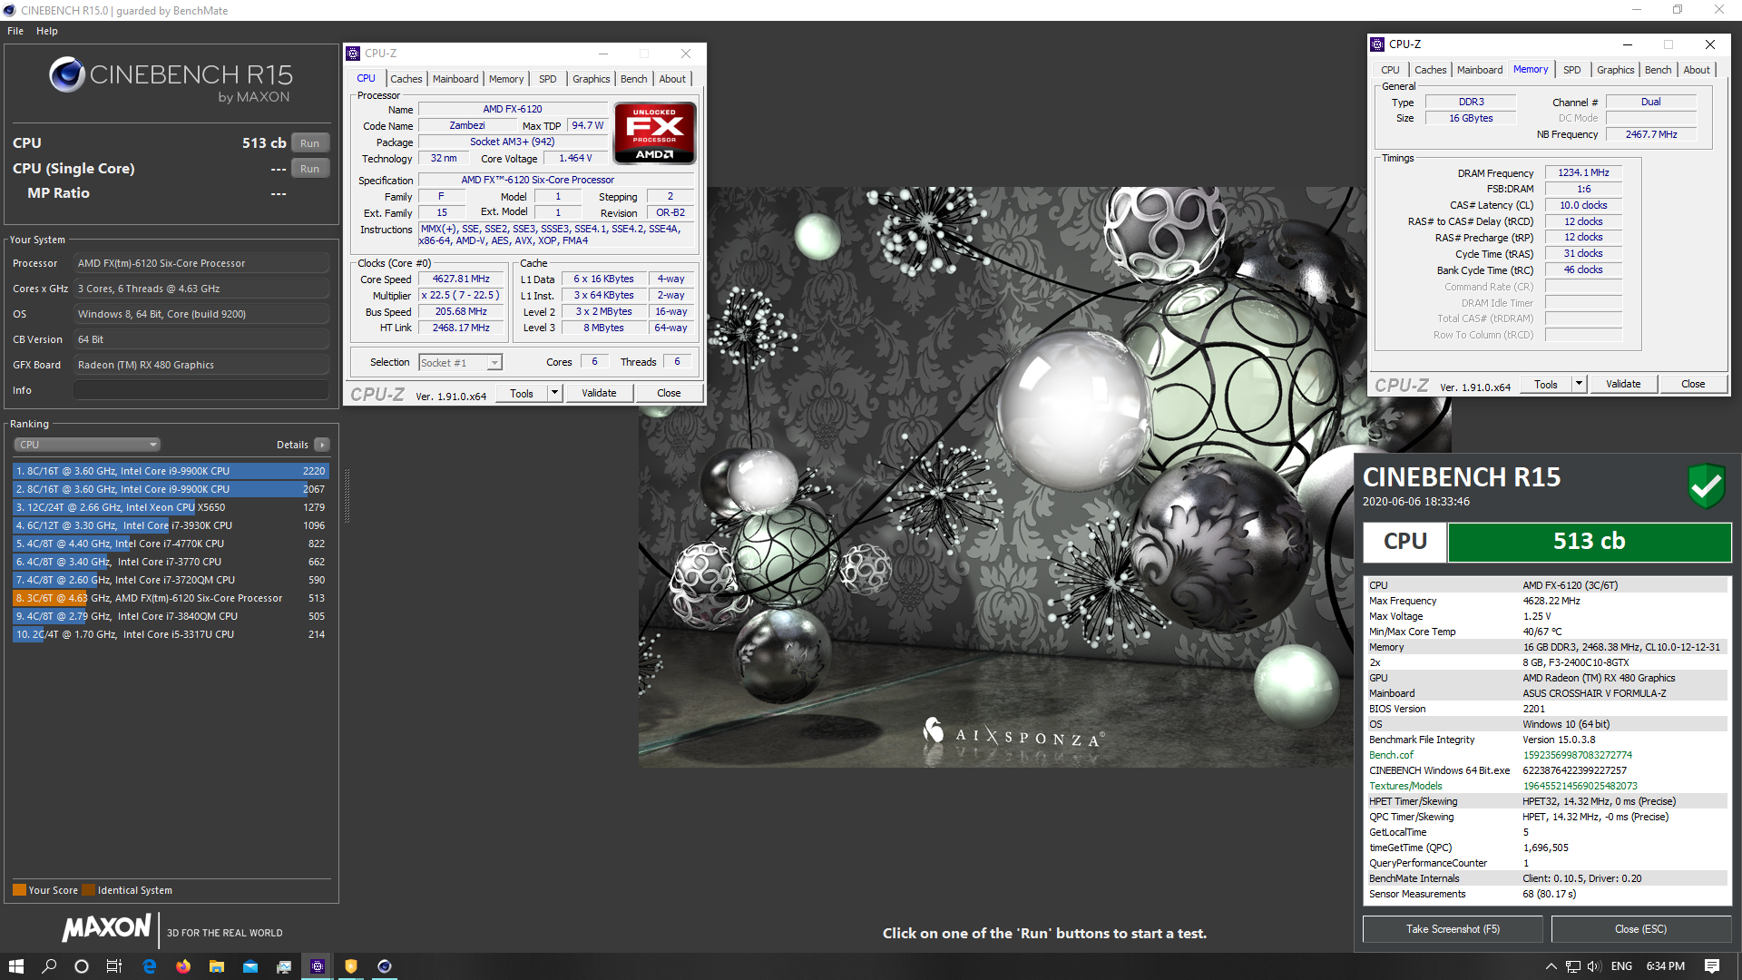Click CPU-Z icon in left window title

pos(354,54)
